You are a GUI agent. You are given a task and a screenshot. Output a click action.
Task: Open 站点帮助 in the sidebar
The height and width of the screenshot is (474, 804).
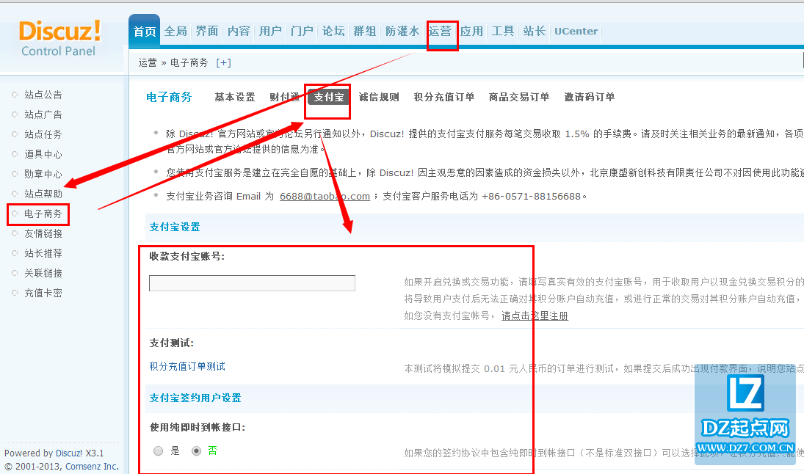pos(43,194)
